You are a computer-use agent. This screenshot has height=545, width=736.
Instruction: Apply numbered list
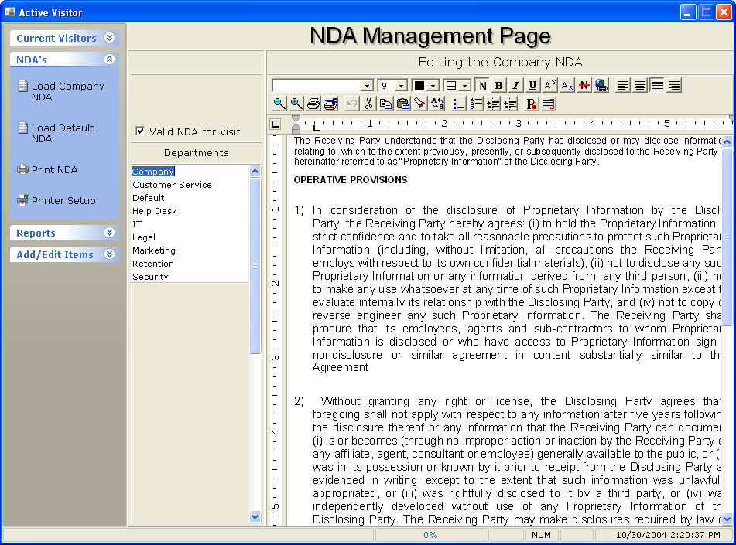[x=476, y=104]
